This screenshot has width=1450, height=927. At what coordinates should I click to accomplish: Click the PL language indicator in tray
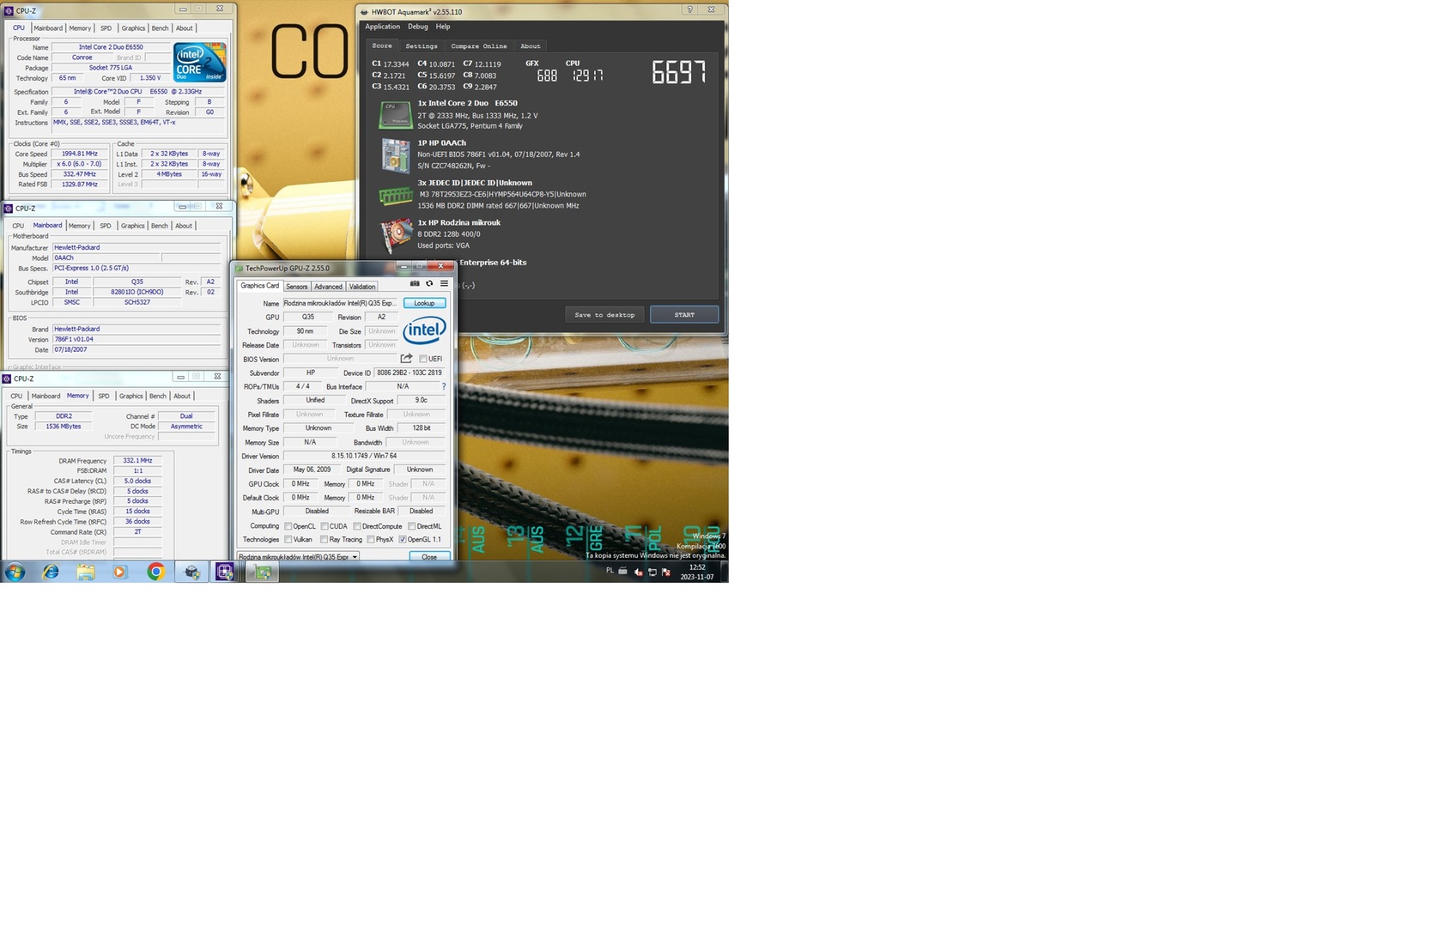(x=610, y=571)
